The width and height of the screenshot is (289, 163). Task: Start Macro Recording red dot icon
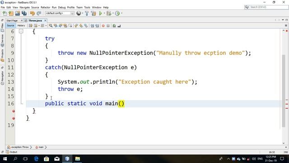103,26
